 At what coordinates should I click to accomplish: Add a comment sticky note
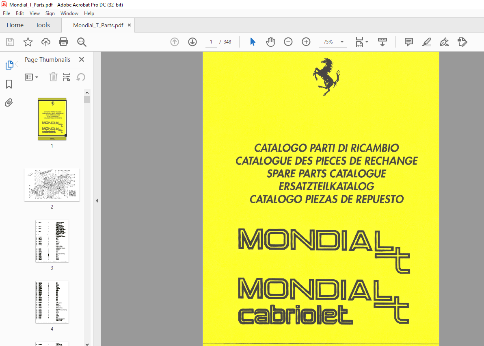409,42
